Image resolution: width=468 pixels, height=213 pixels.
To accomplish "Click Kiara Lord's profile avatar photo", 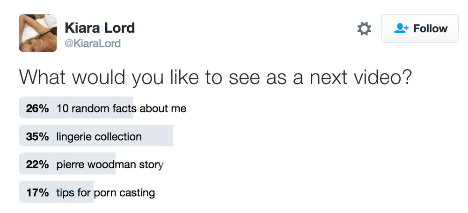I will coord(38,33).
